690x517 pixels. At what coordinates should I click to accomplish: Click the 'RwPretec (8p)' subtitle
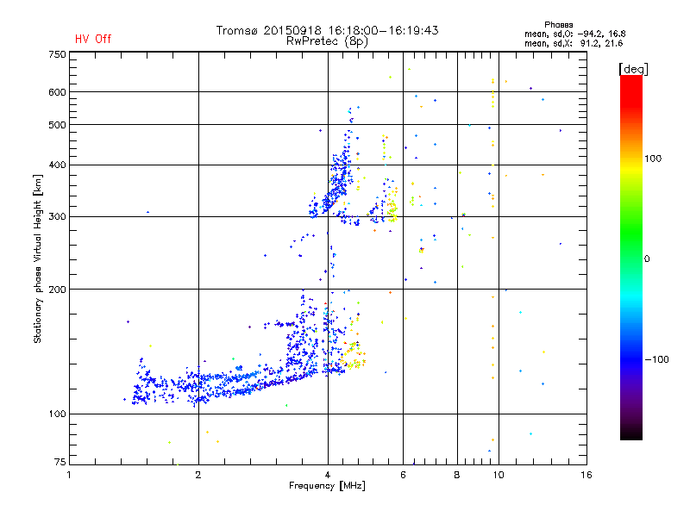[327, 41]
